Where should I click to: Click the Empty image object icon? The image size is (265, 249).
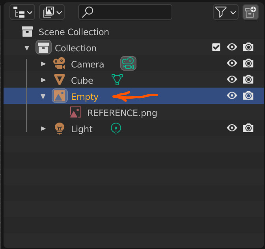pyautogui.click(x=60, y=96)
